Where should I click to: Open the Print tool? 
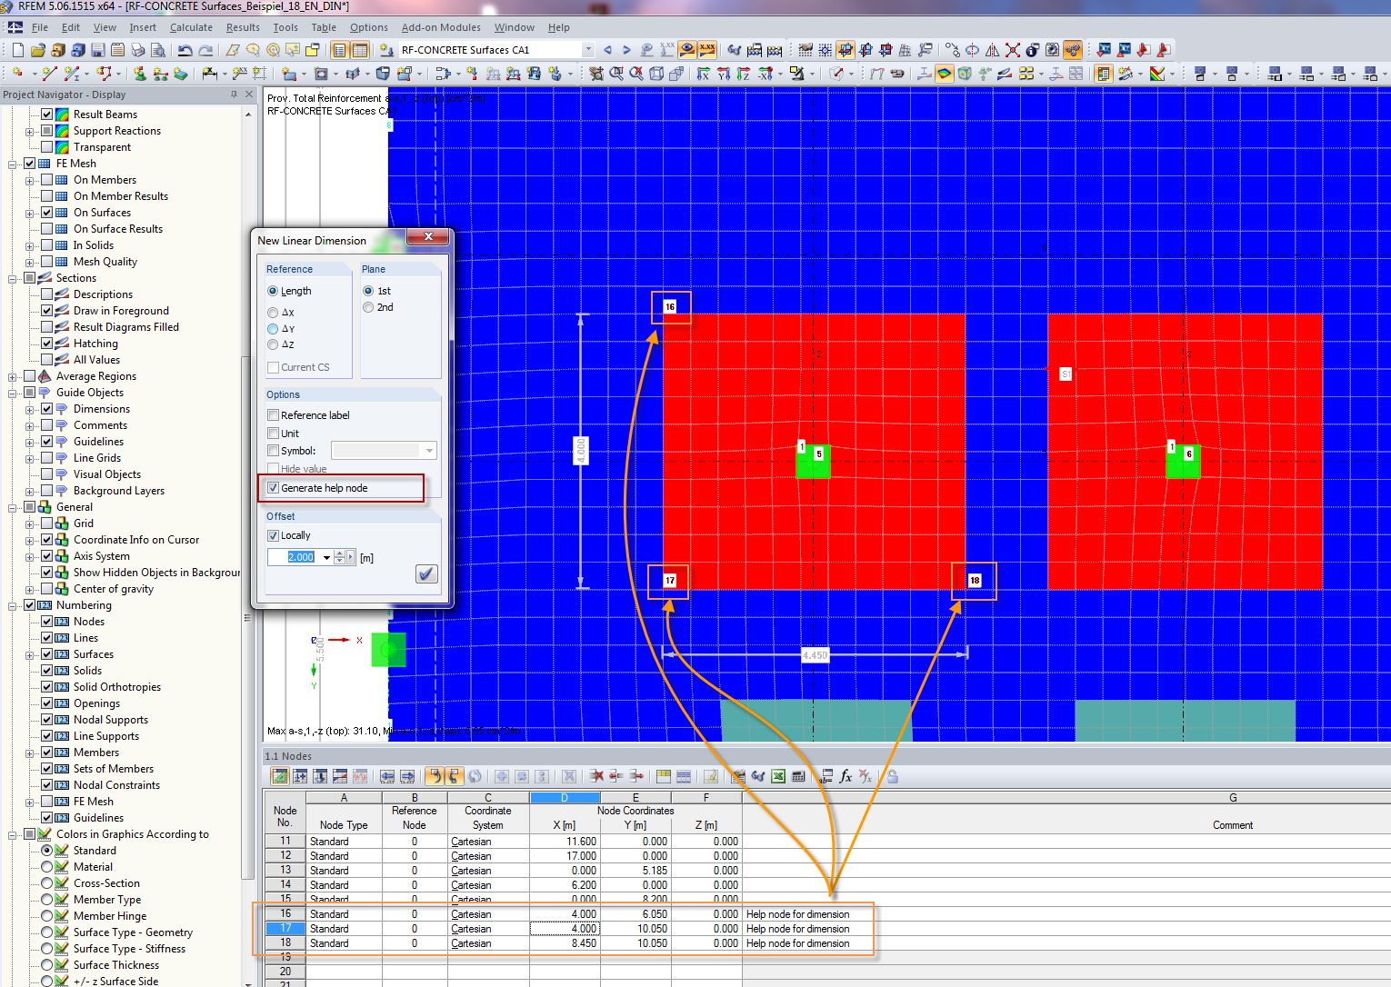138,51
